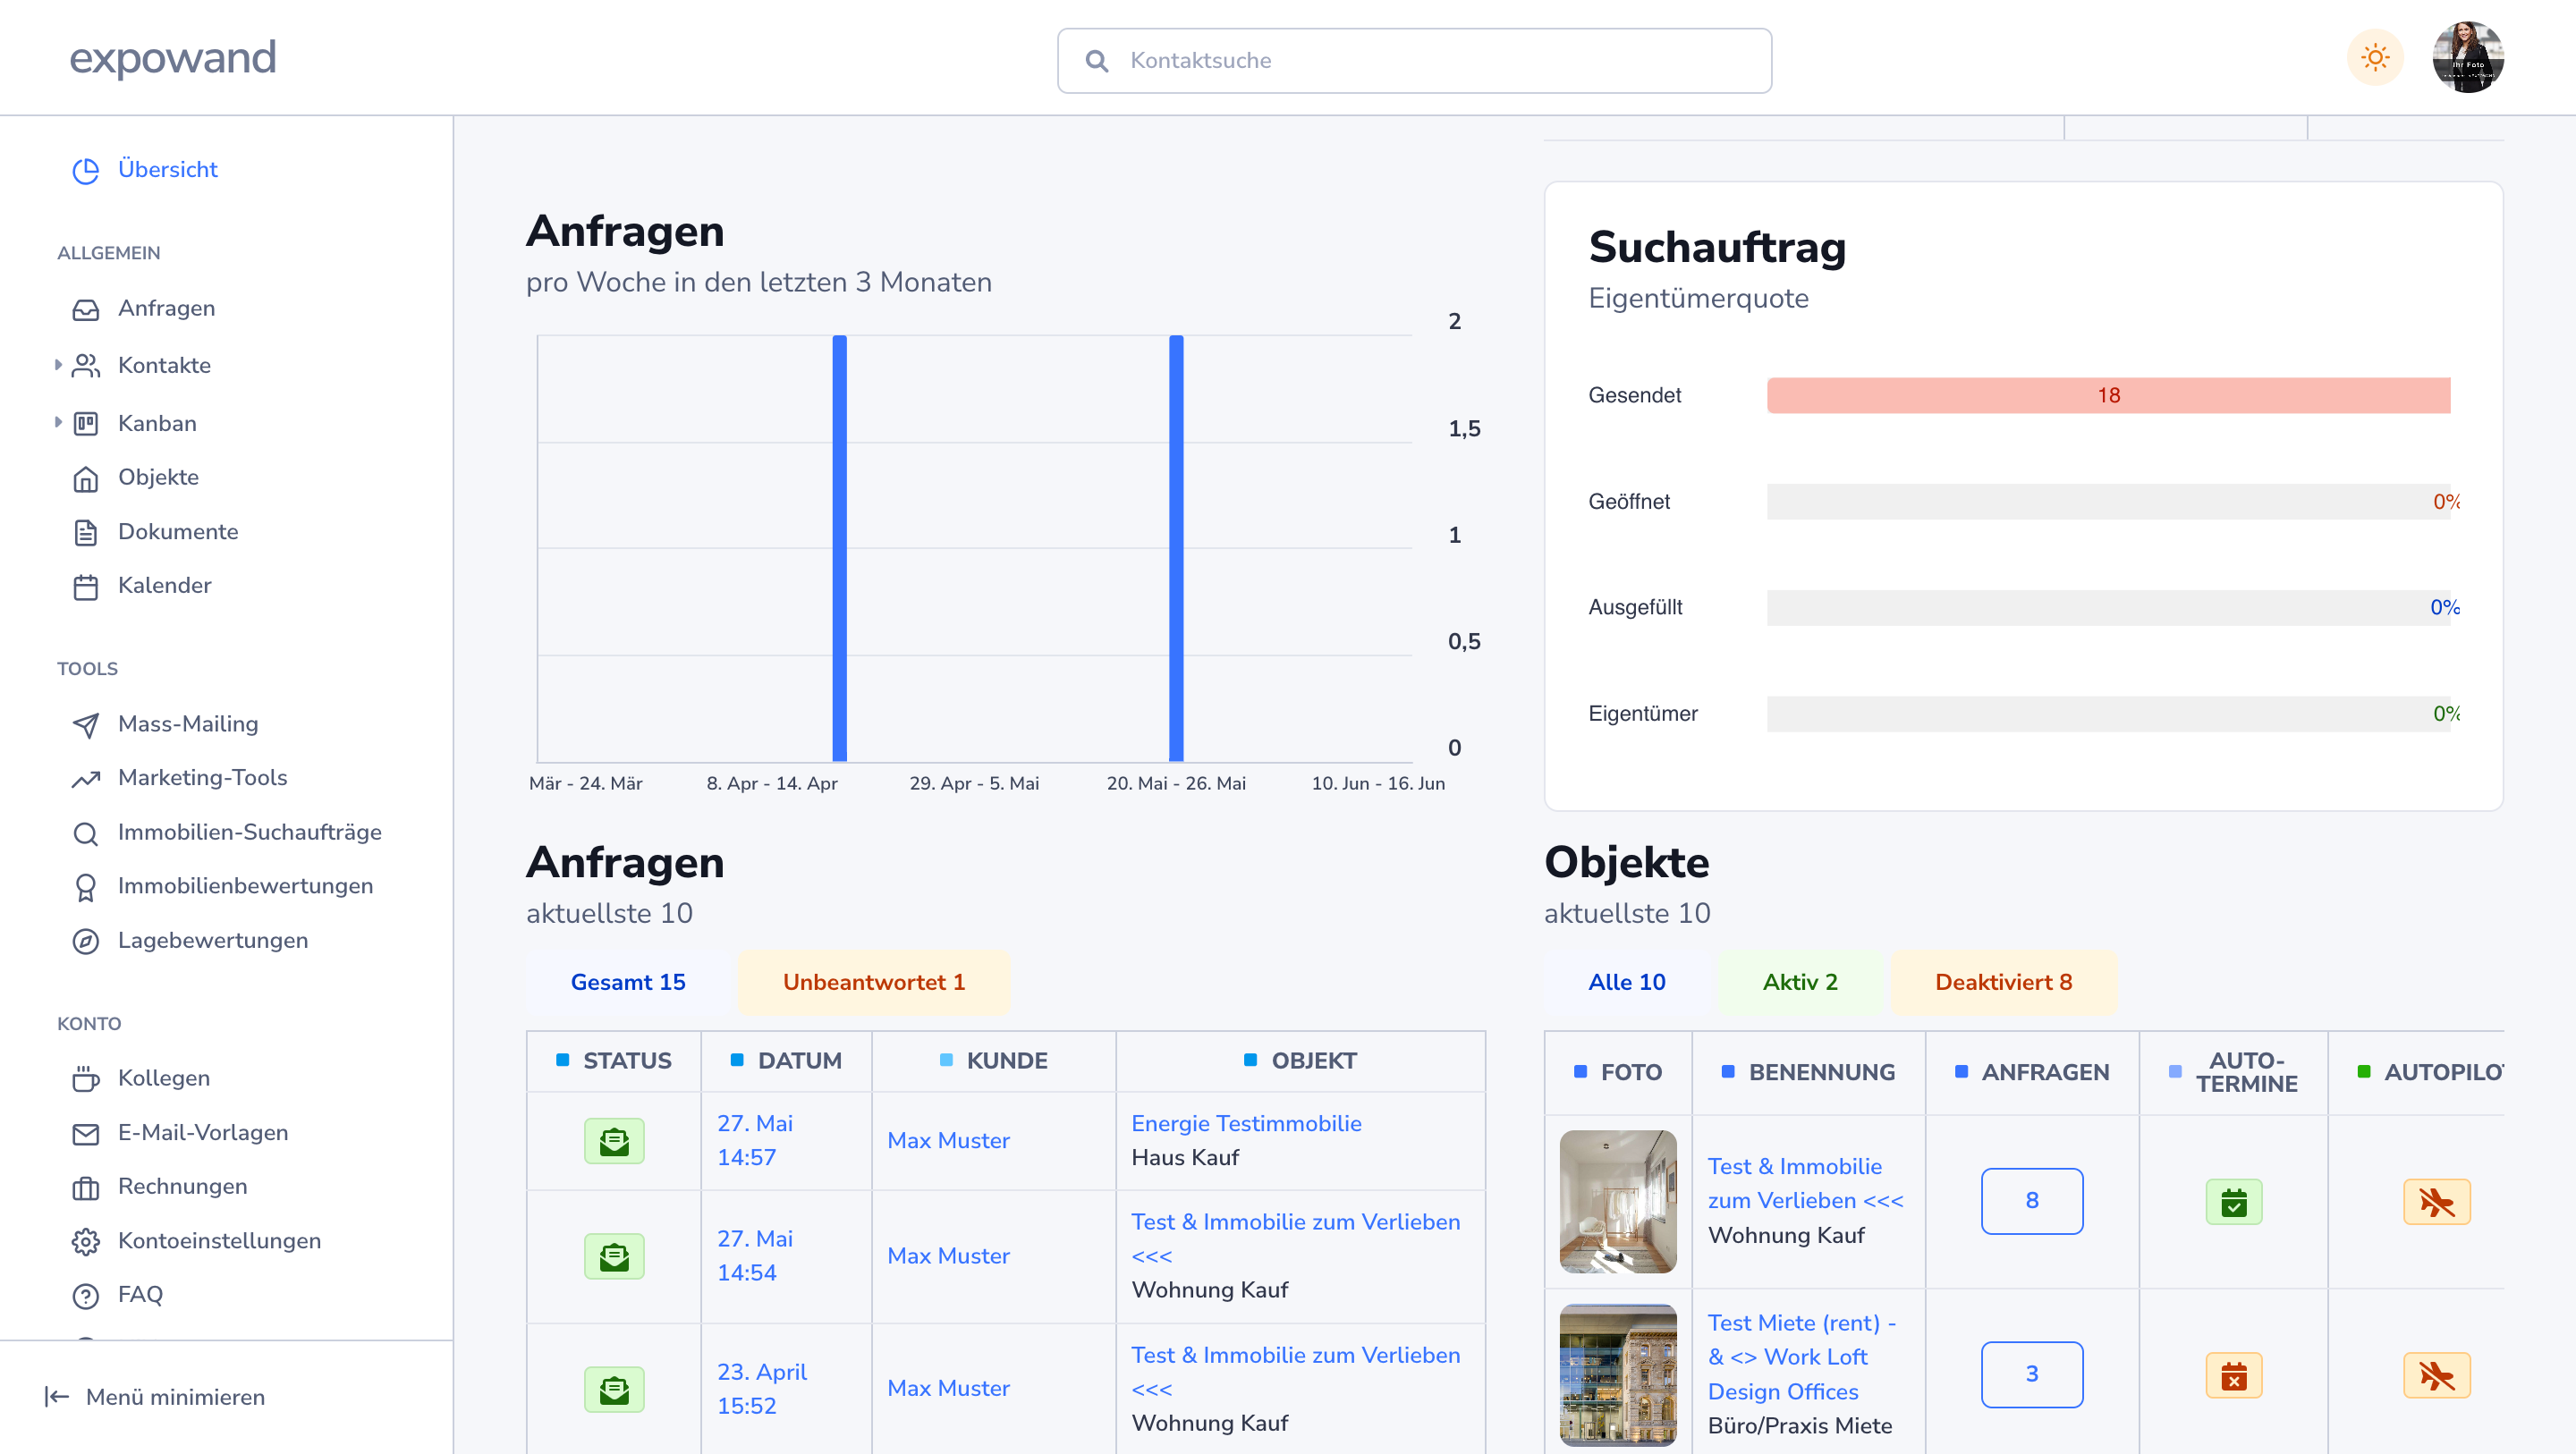Screen dimensions: 2576x1454
Task: Collapse sidebar with Menü minimieren
Action: [155, 1397]
